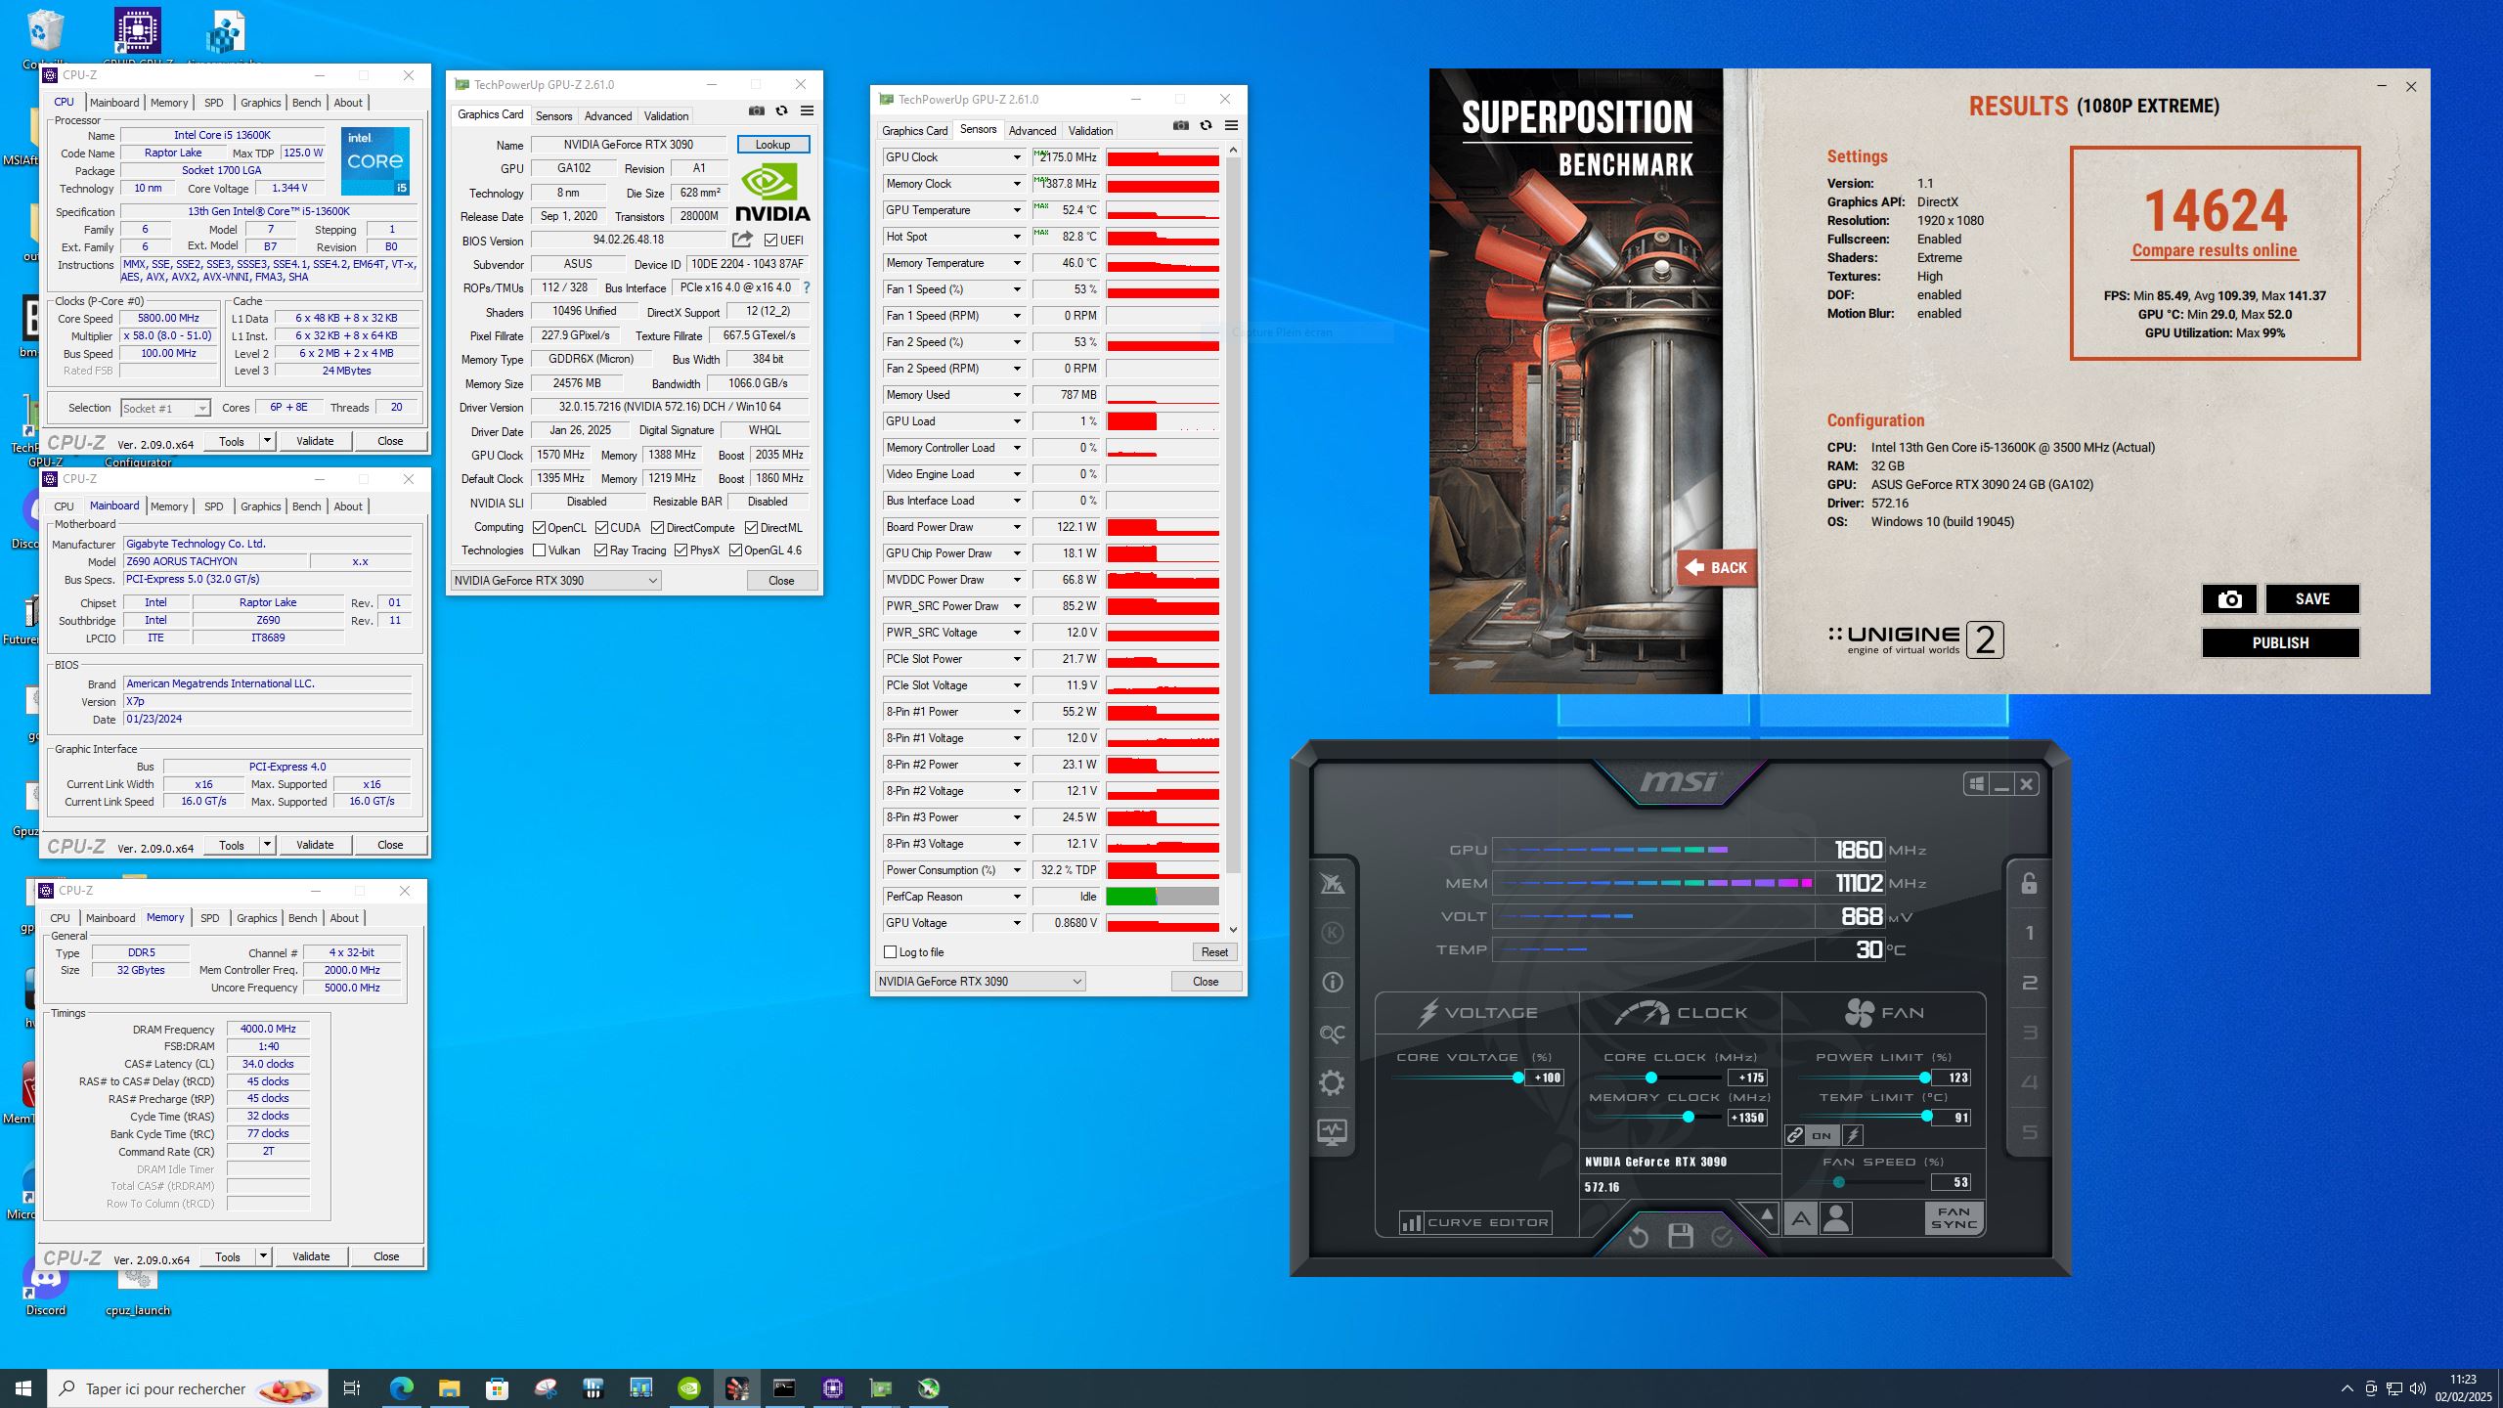Toggle the Afterburner profile lock icon

(2029, 883)
